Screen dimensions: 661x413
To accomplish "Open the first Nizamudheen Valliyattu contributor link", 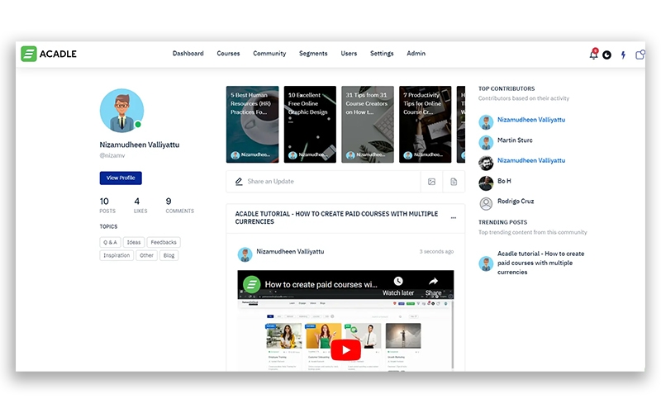I will click(x=531, y=120).
